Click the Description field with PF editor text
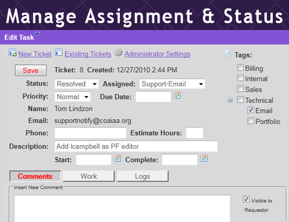This screenshot has height=222, width=289. click(136, 146)
